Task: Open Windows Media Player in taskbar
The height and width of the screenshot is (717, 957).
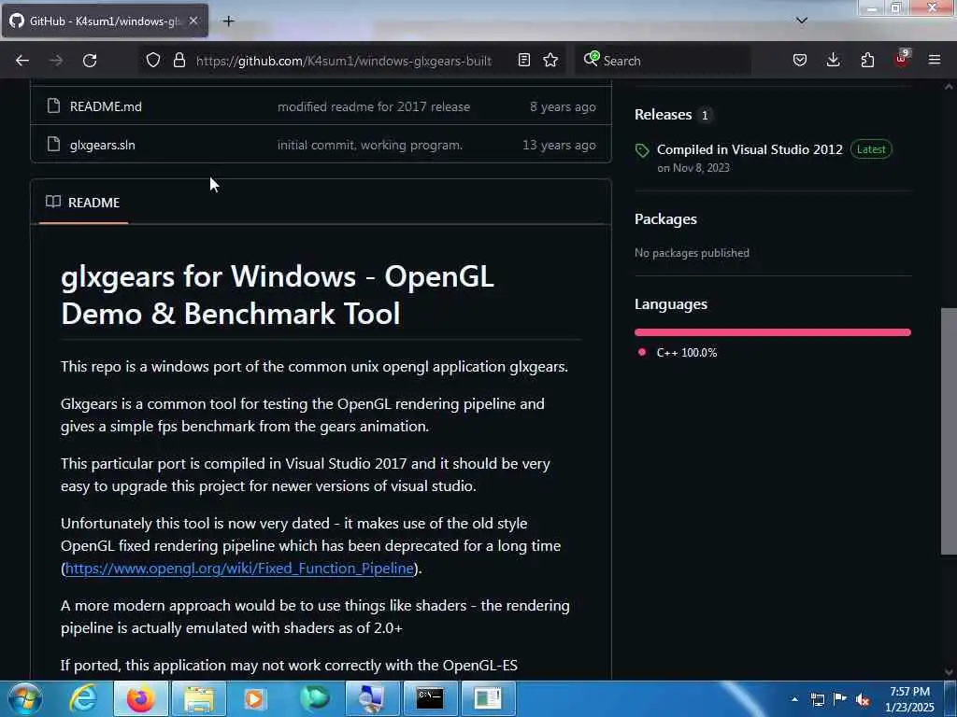Action: (x=255, y=698)
